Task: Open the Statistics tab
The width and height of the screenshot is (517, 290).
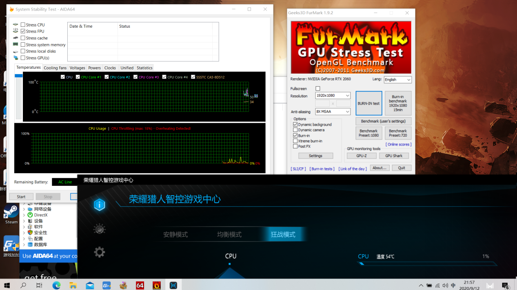Action: pyautogui.click(x=144, y=68)
